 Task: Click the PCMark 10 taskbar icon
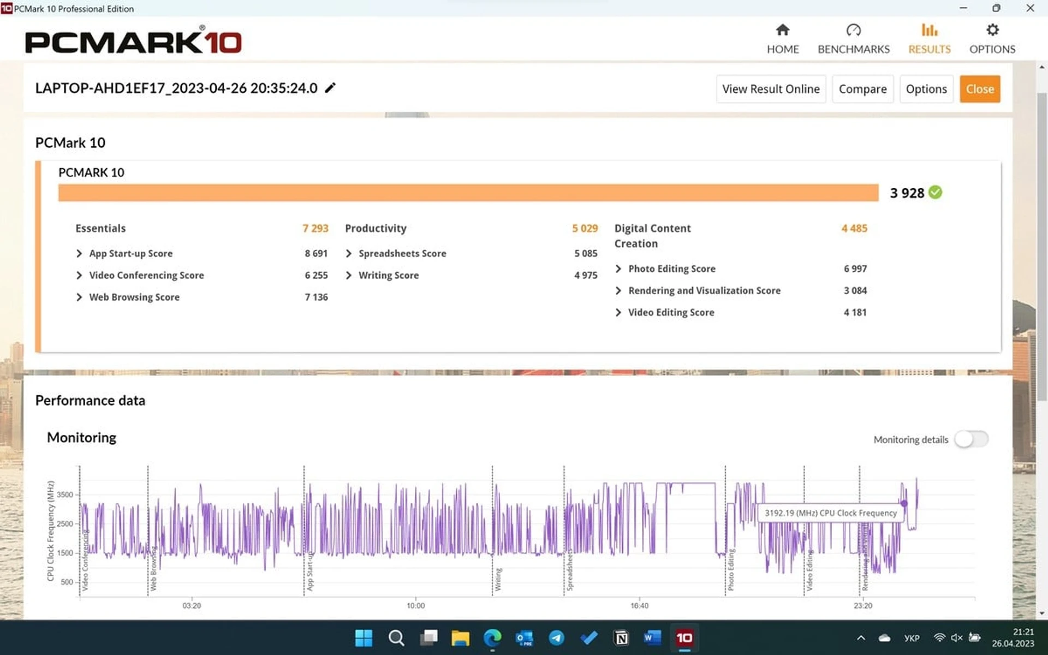click(x=684, y=638)
